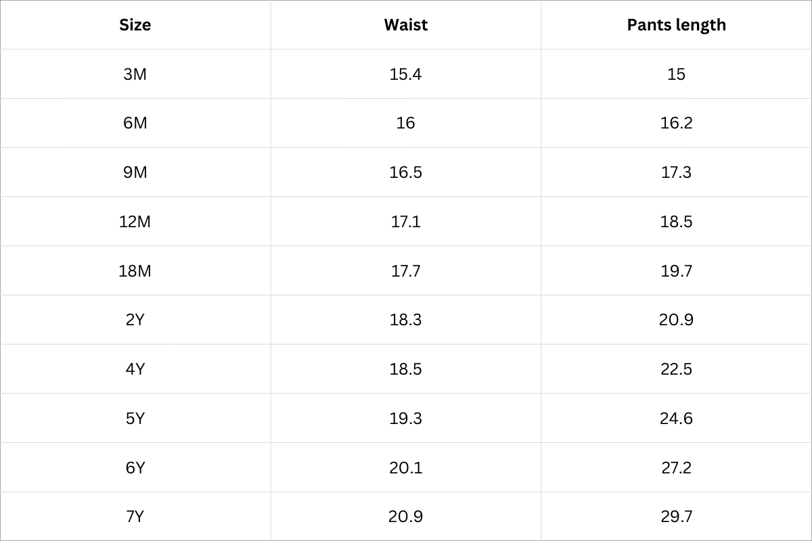This screenshot has width=812, height=541.
Task: Select the 18M size cell
Action: tap(135, 270)
